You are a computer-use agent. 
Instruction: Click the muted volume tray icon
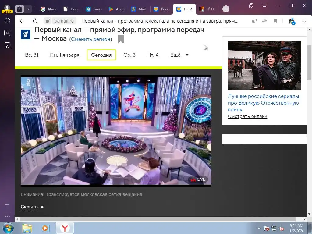click(x=281, y=229)
